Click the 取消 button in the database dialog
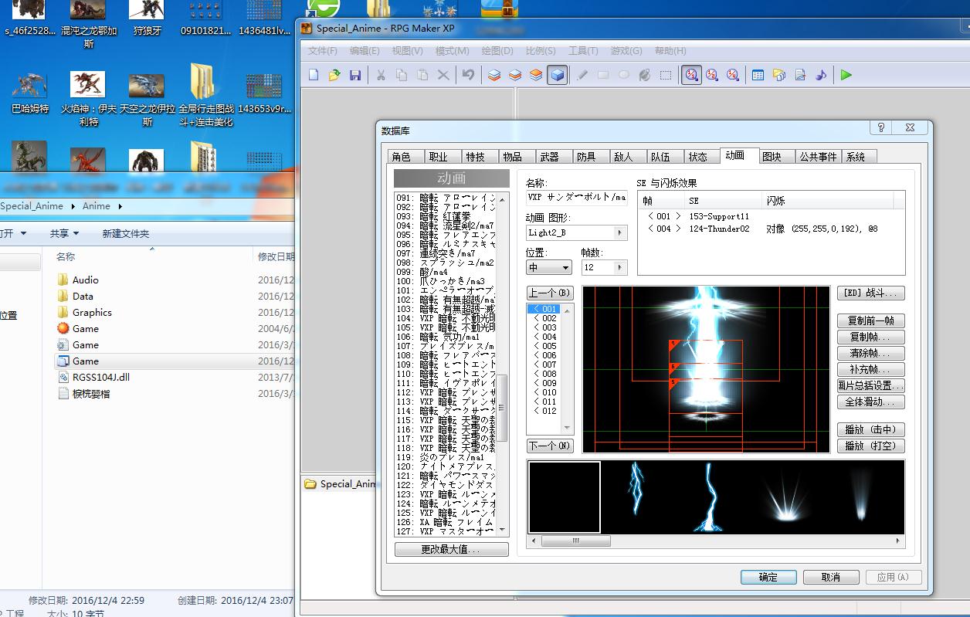The image size is (970, 617). 831,577
